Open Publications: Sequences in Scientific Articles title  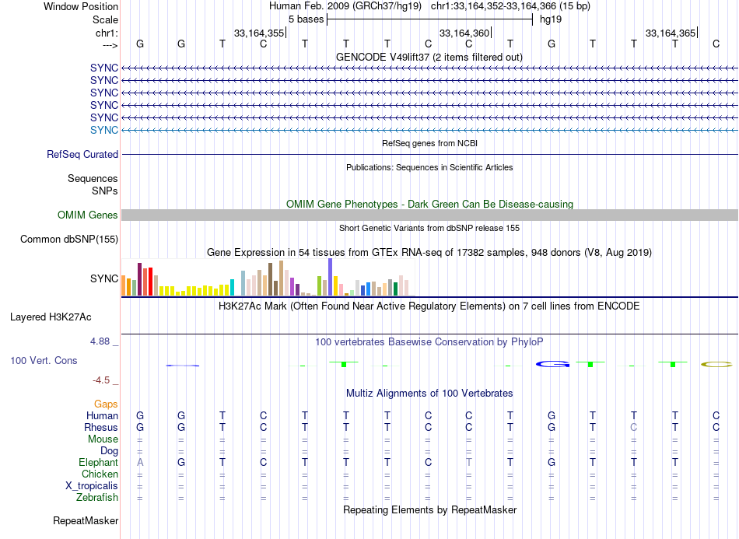[429, 167]
